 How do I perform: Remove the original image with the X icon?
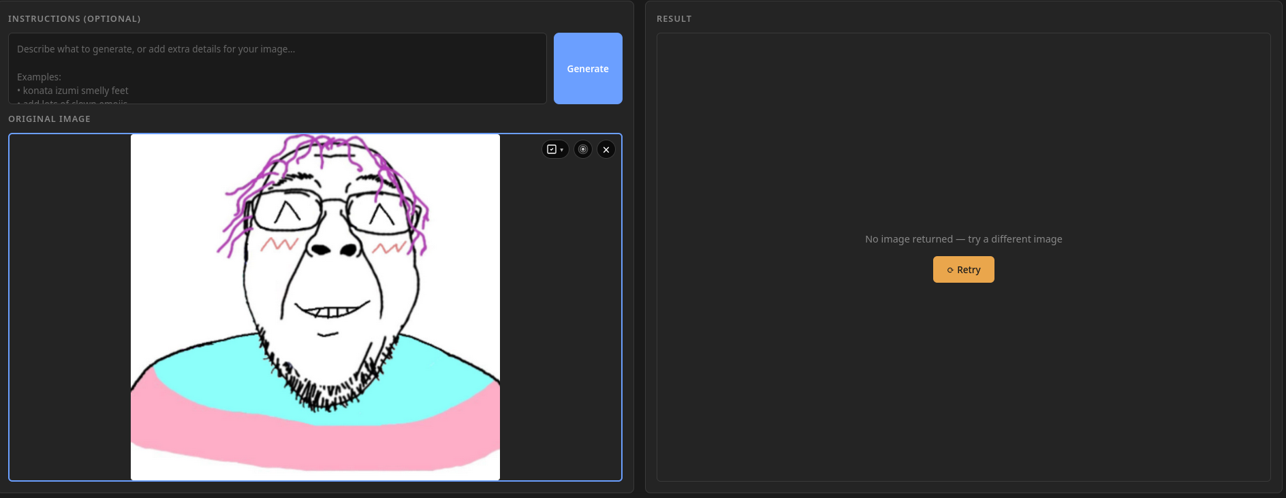(606, 149)
